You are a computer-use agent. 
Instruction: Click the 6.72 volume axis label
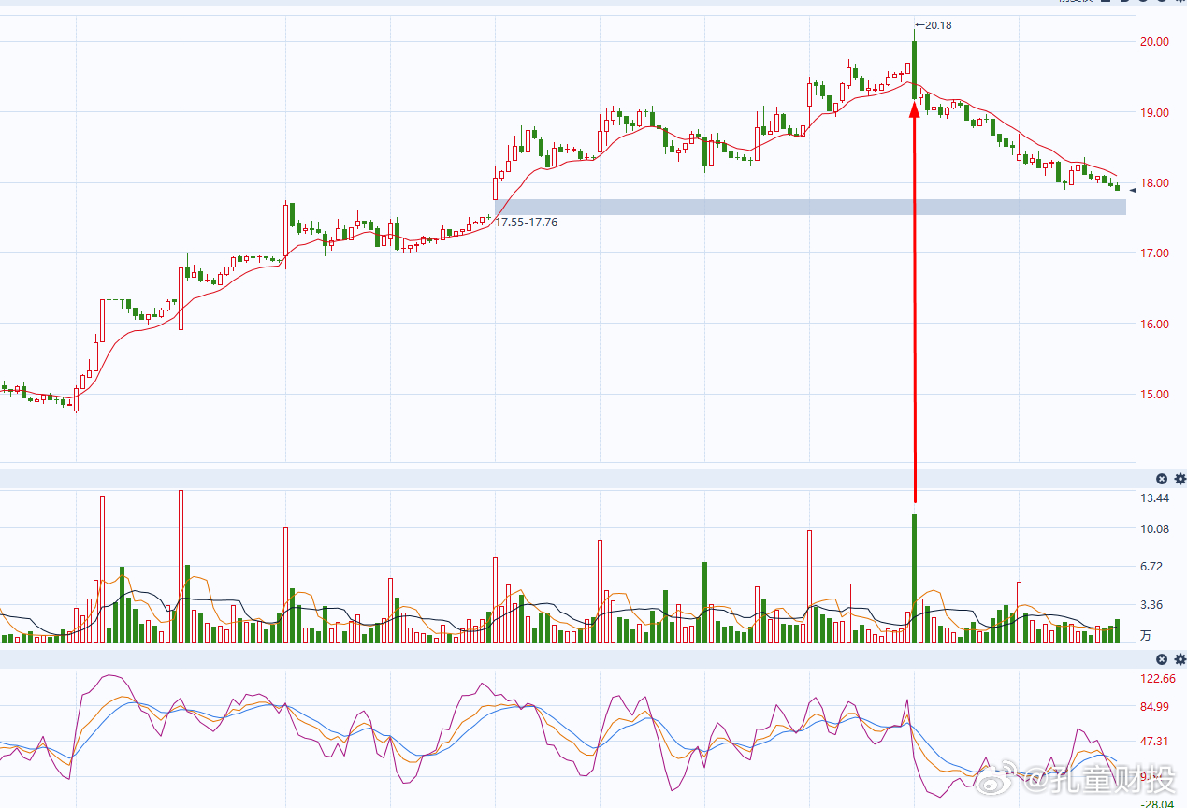[1151, 567]
